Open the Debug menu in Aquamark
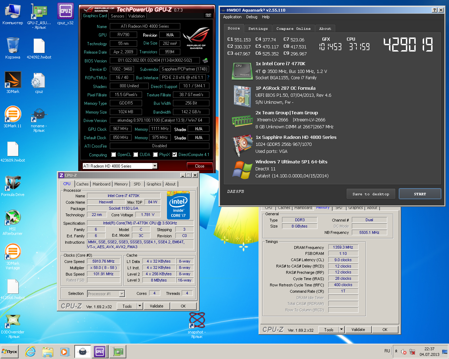The height and width of the screenshot is (359, 449). point(252,17)
